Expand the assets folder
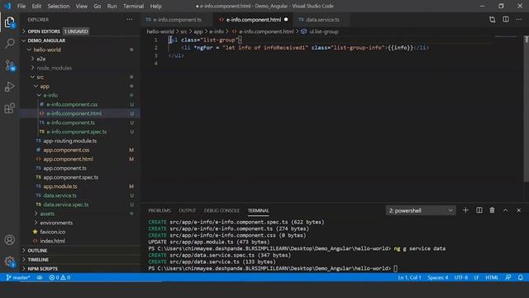529x298 pixels. pyautogui.click(x=47, y=214)
